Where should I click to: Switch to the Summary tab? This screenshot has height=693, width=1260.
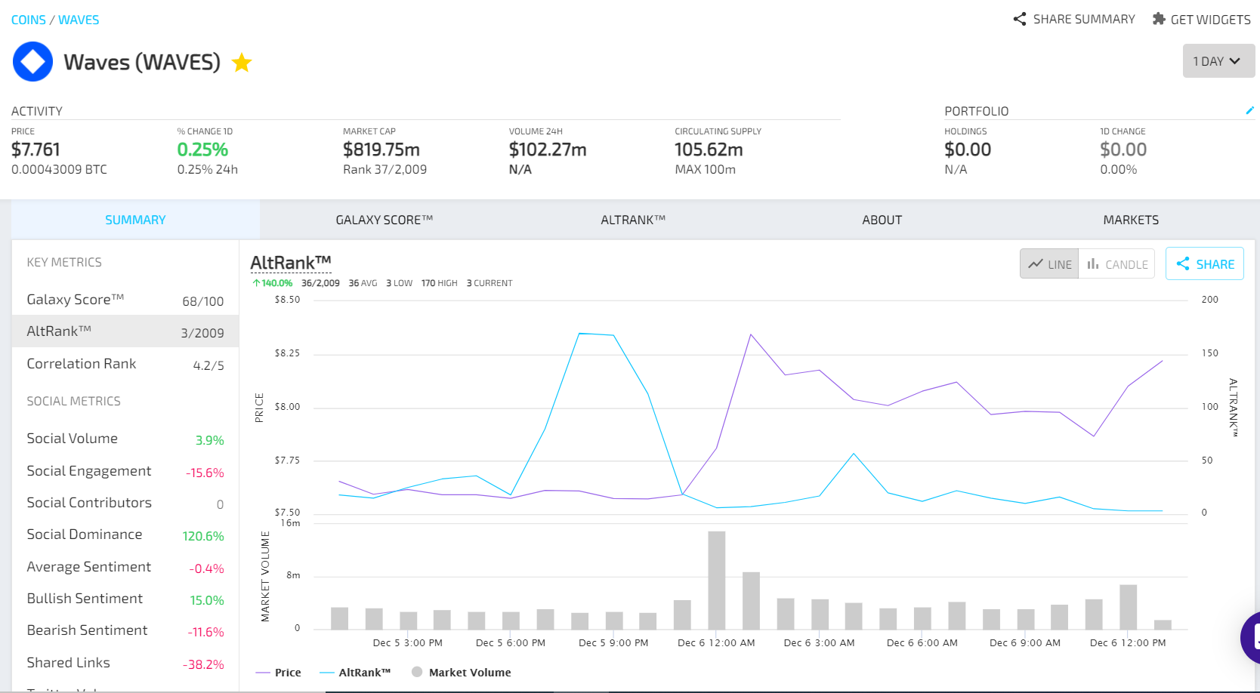pyautogui.click(x=135, y=220)
